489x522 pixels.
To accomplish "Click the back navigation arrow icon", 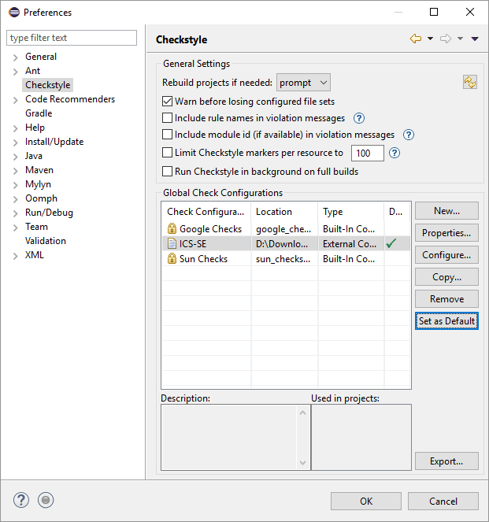I will click(x=416, y=39).
